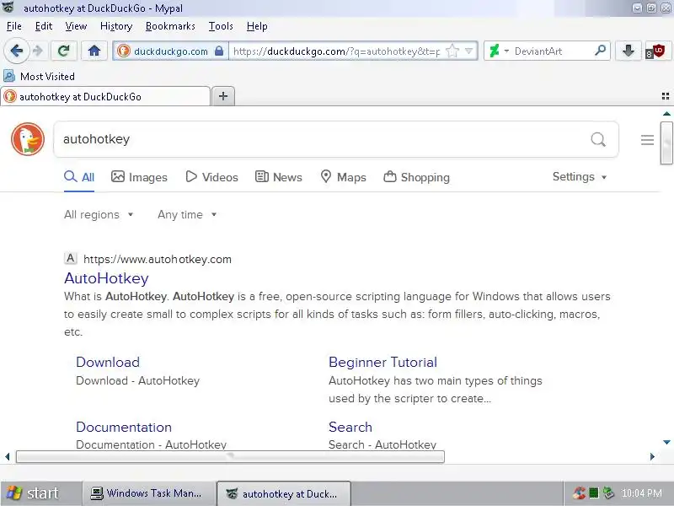
Task: Open the Edit menu
Action: (x=44, y=26)
